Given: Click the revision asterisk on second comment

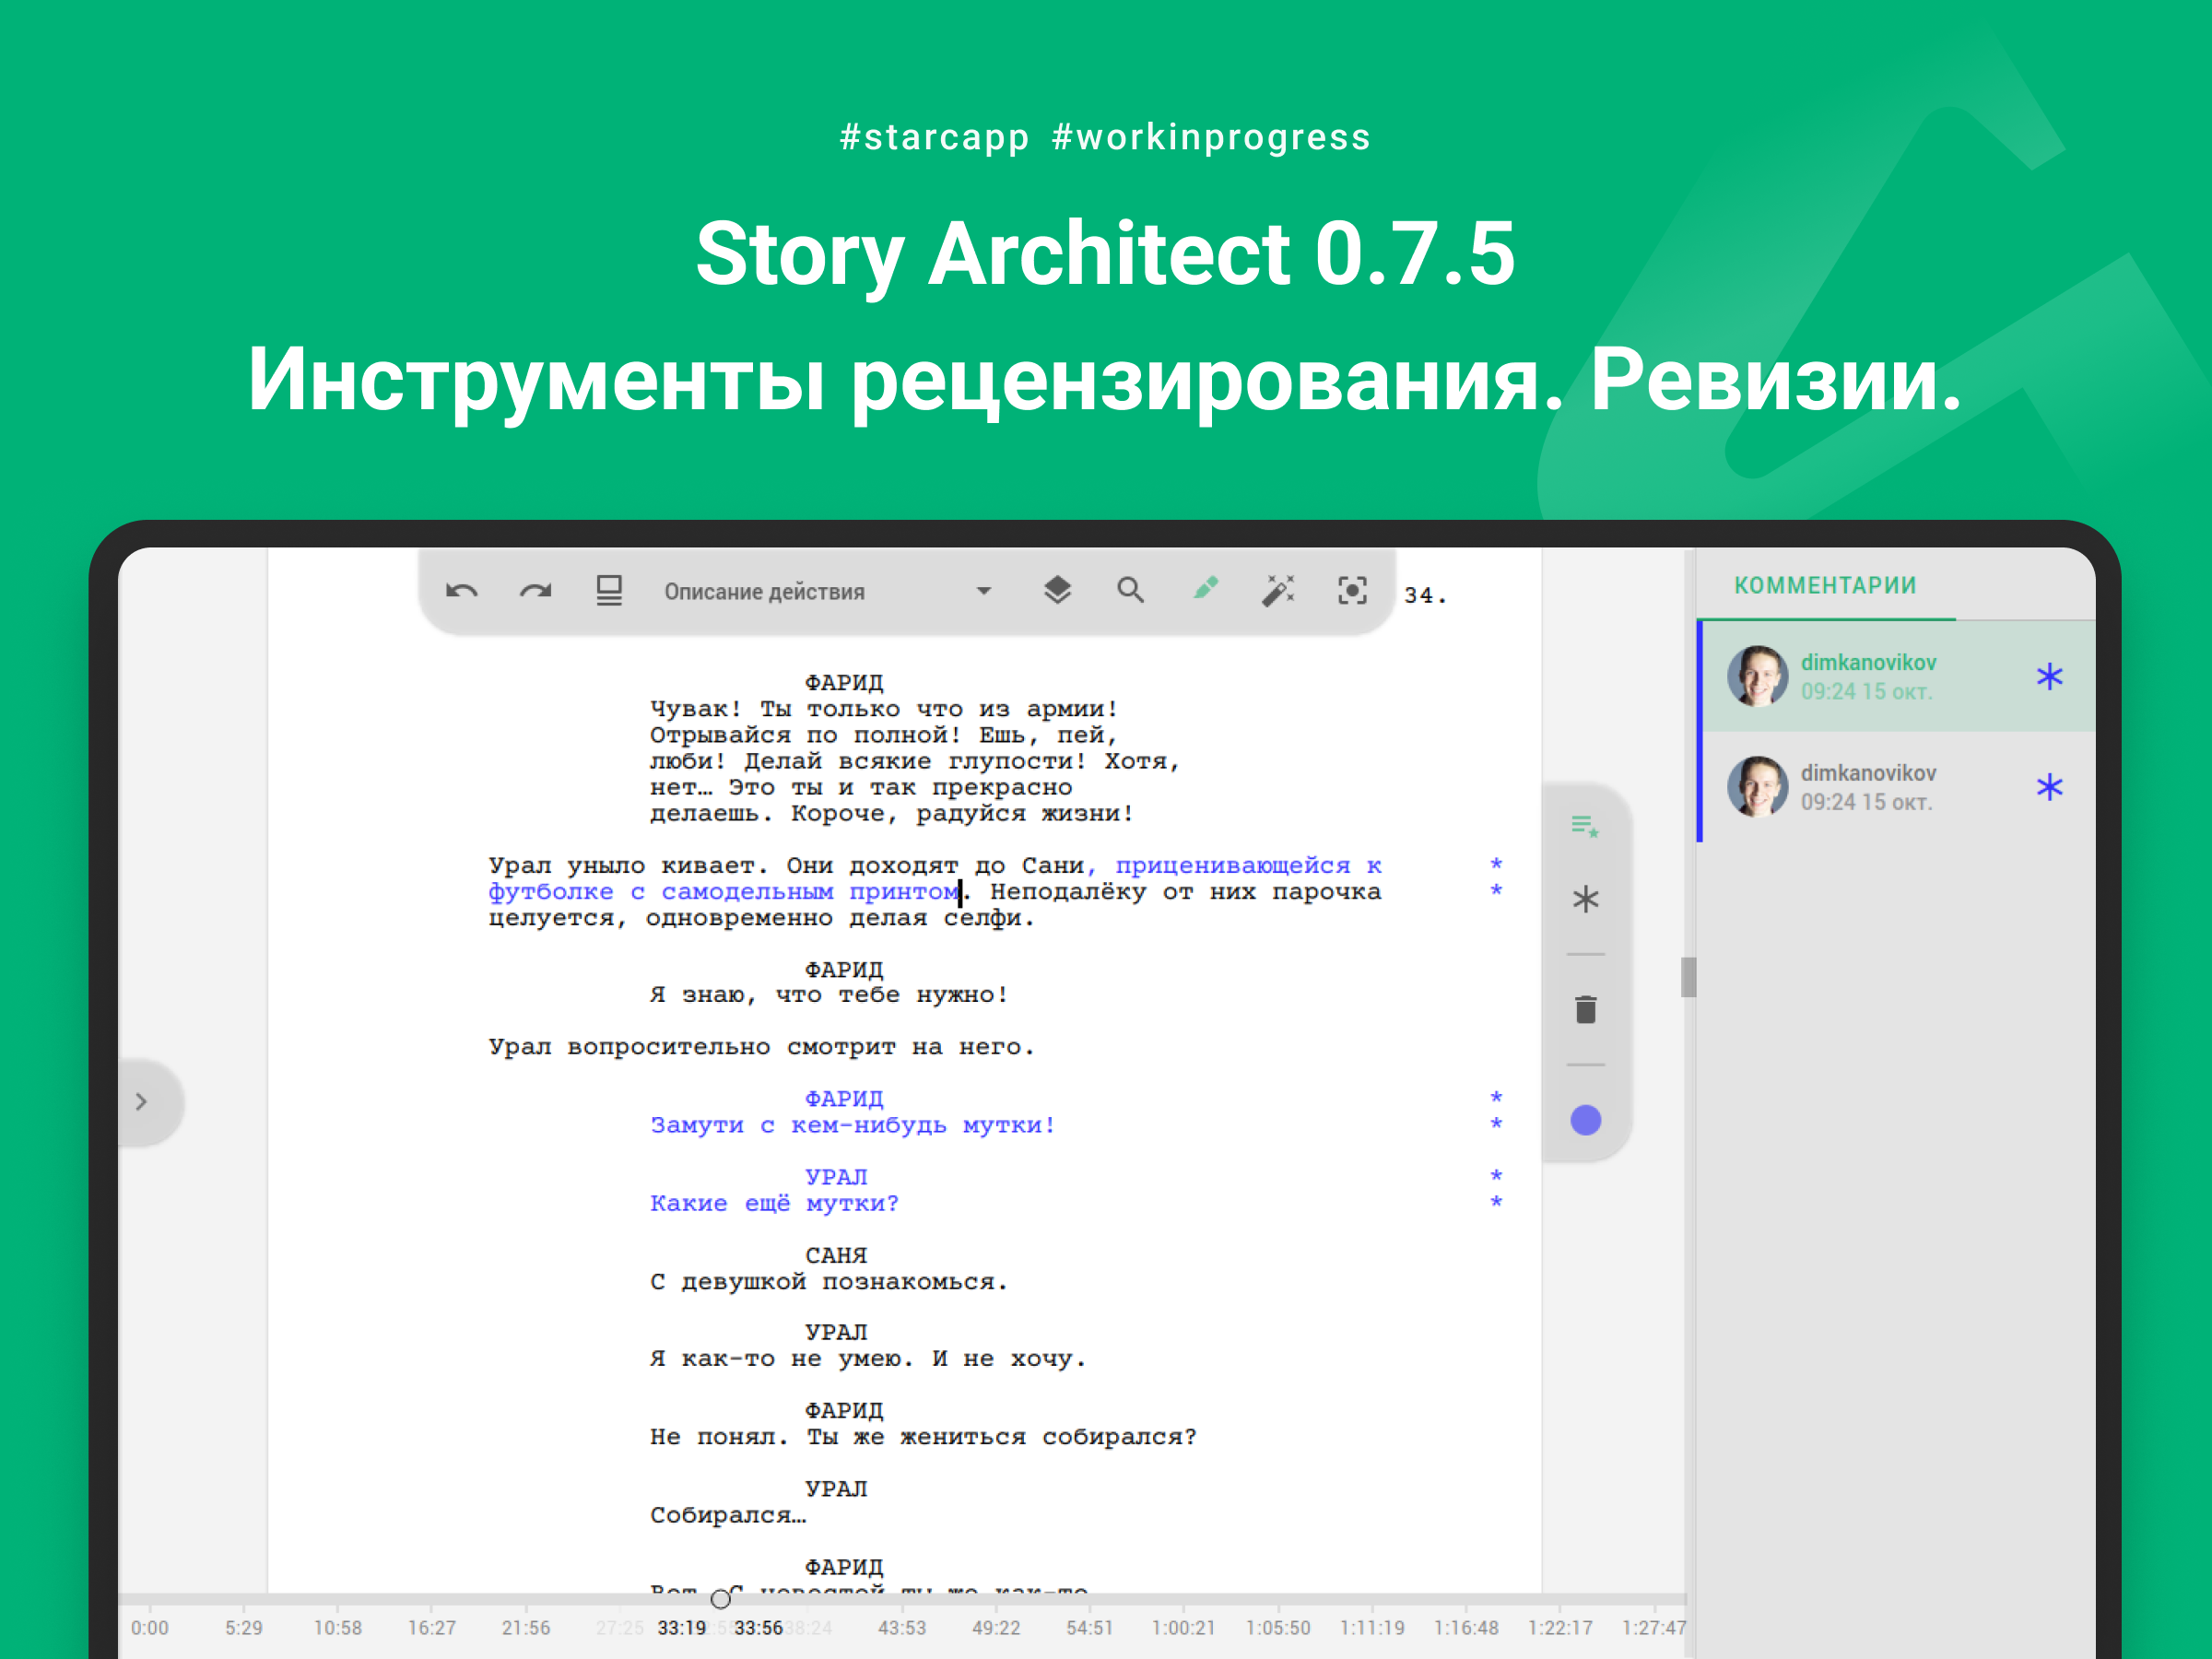Looking at the screenshot, I should (2049, 787).
